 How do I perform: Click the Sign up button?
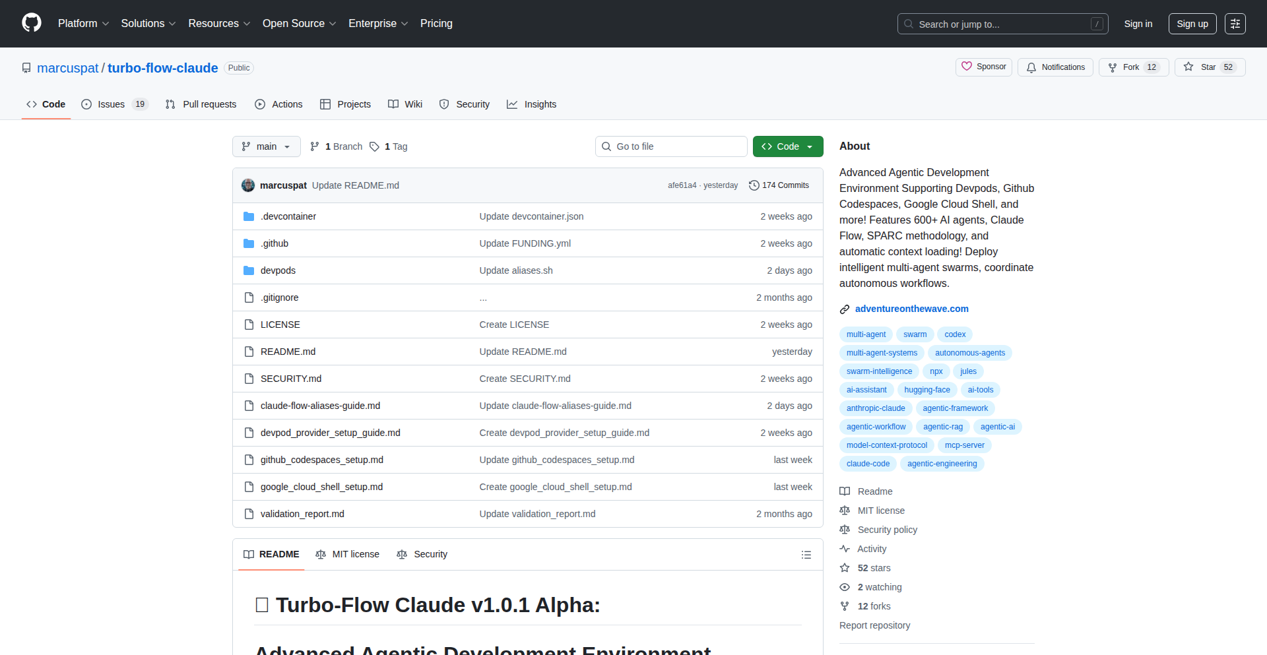pyautogui.click(x=1192, y=24)
